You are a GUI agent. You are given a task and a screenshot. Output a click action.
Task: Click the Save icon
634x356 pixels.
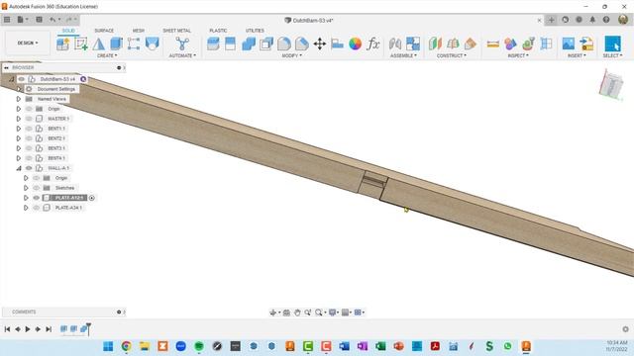39,20
